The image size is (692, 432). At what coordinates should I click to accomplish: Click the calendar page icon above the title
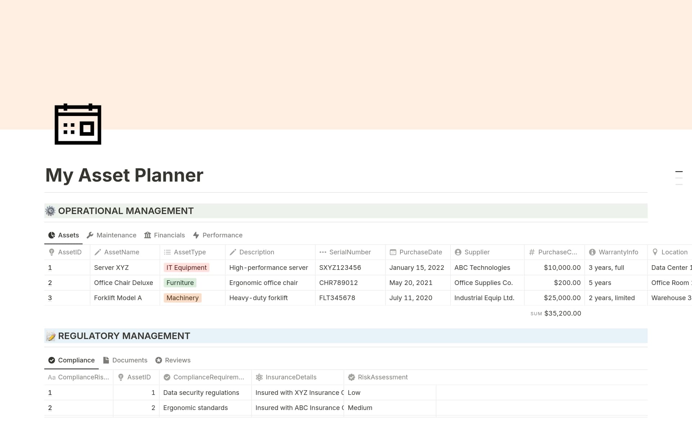[x=77, y=124]
